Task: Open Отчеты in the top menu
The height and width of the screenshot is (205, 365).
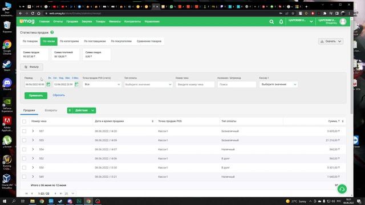Action: click(x=58, y=22)
